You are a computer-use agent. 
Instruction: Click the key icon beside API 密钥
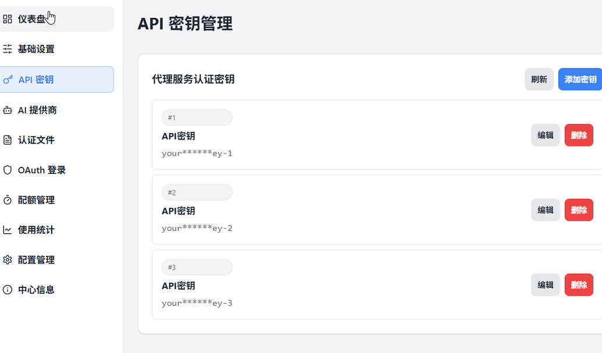pyautogui.click(x=8, y=80)
